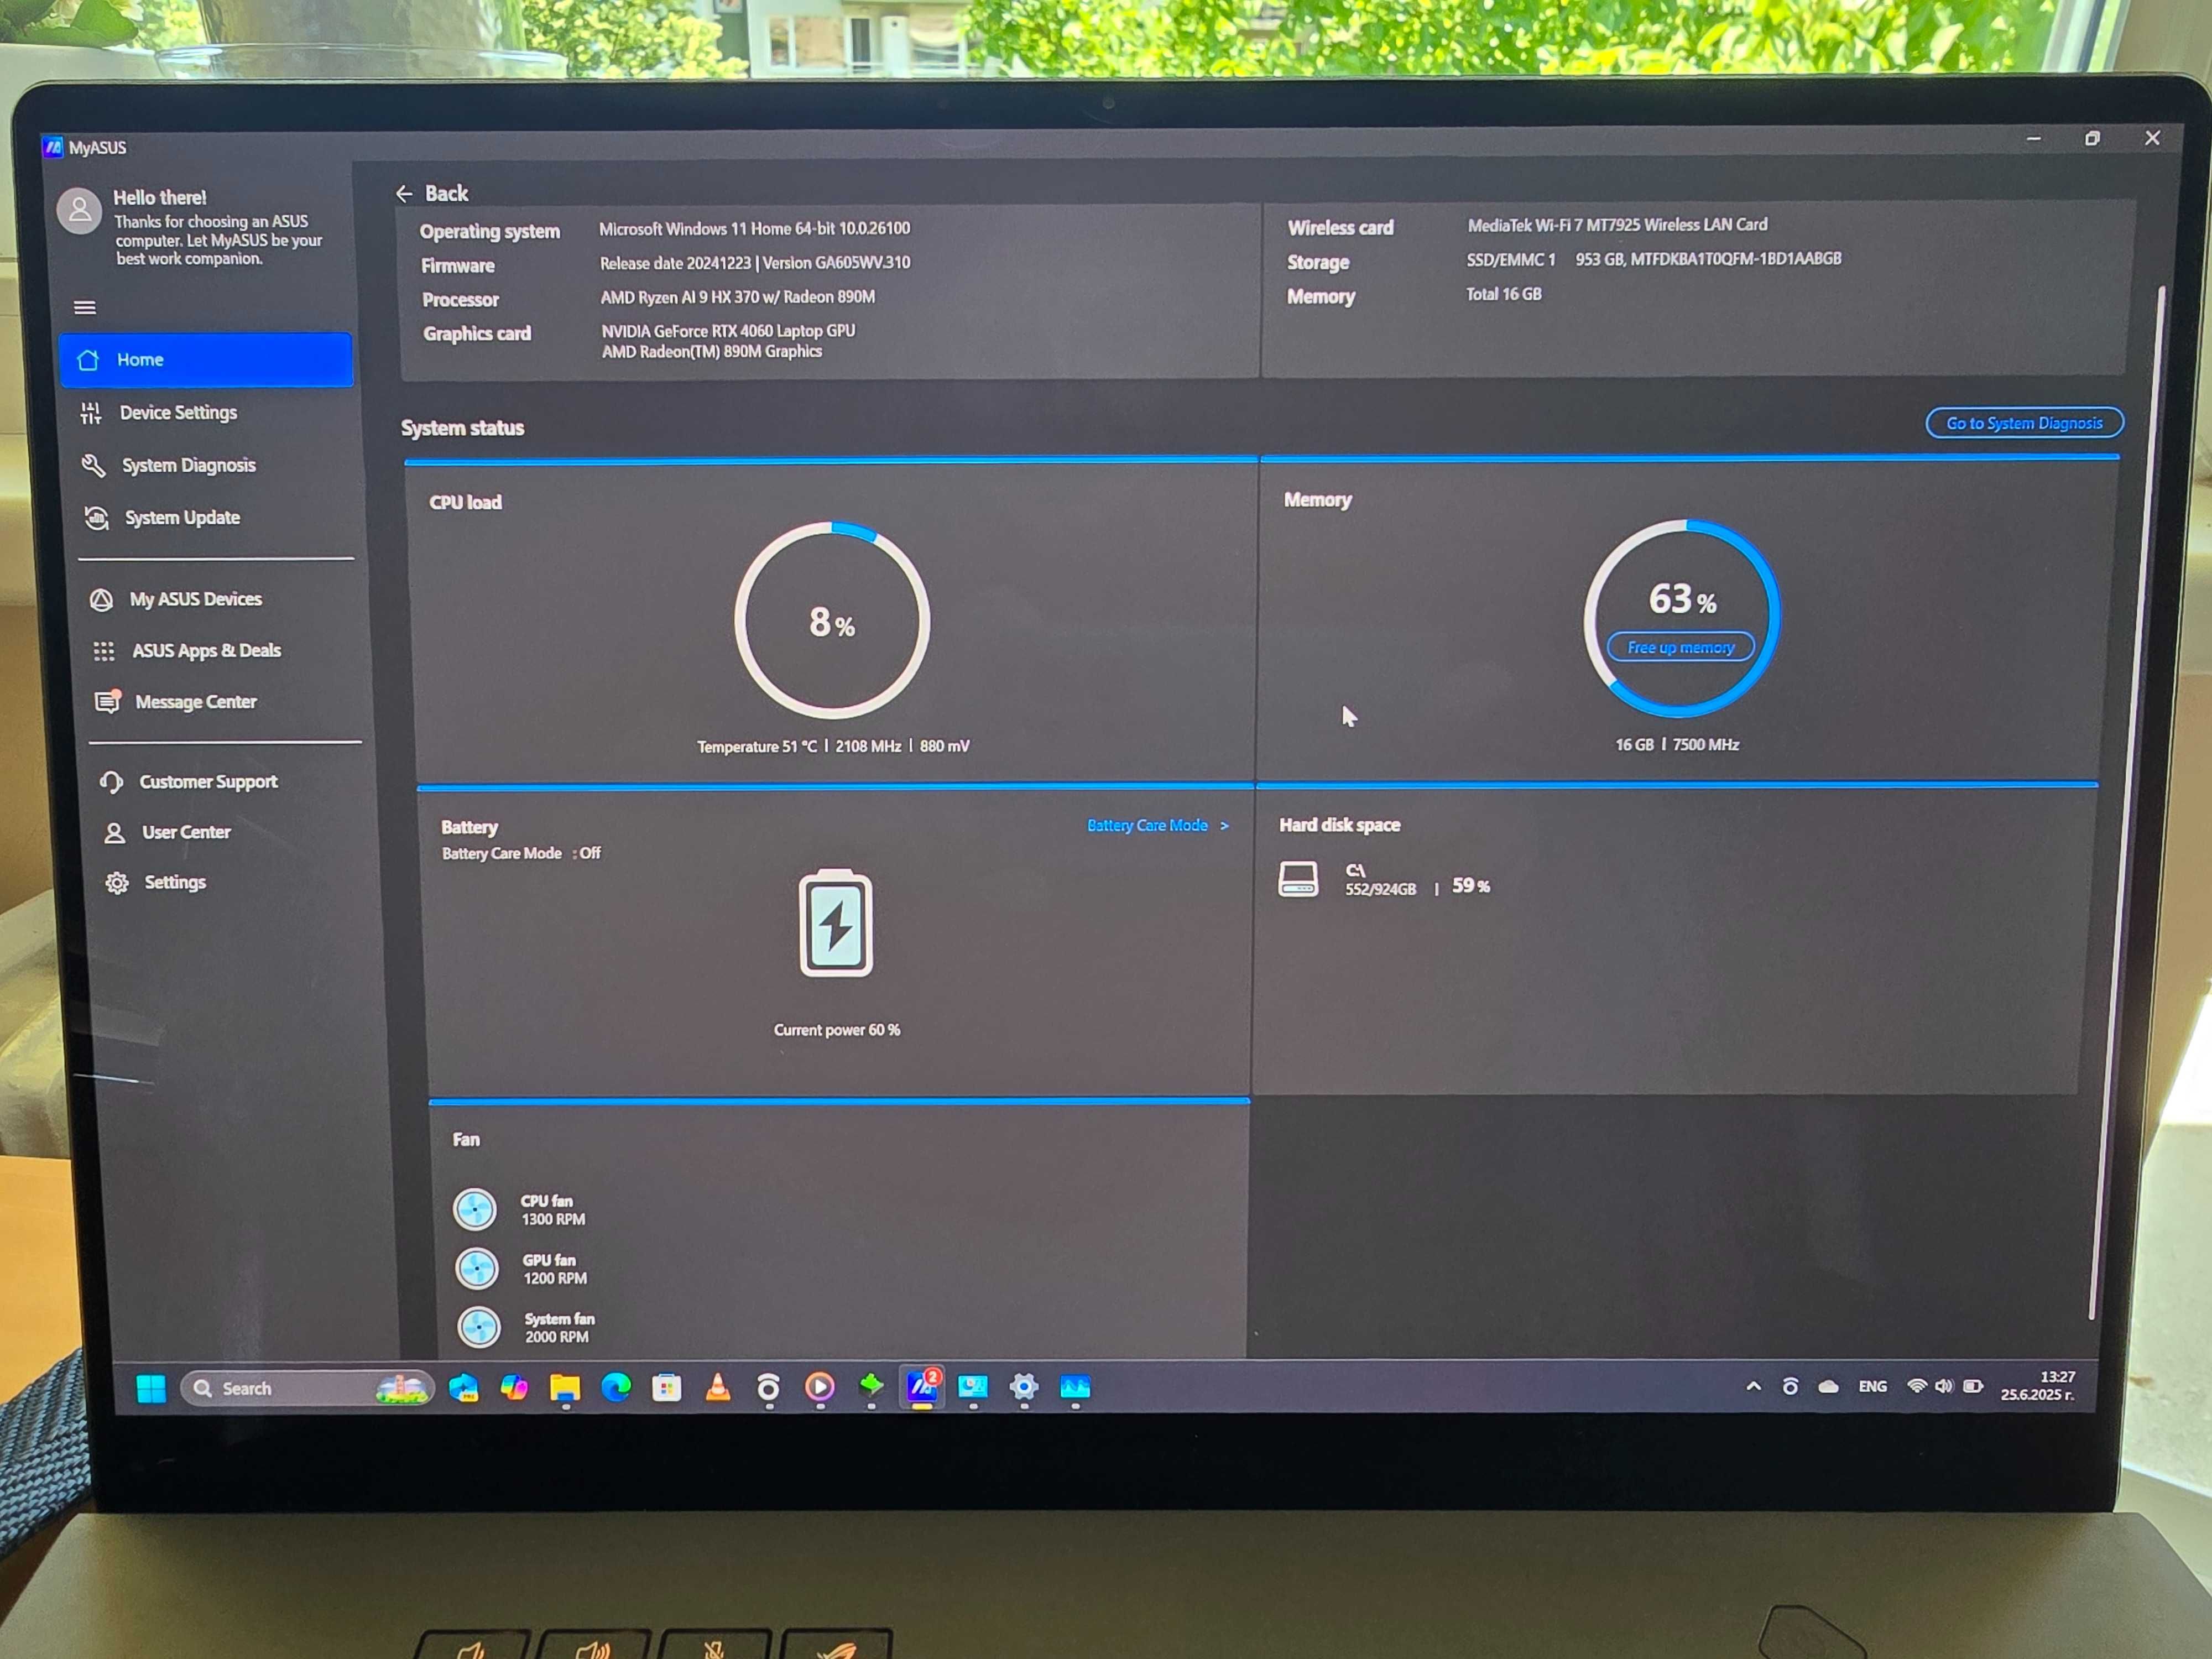Click the 552/924GB disk usage text
This screenshot has height=1659, width=2212.
click(x=1380, y=889)
